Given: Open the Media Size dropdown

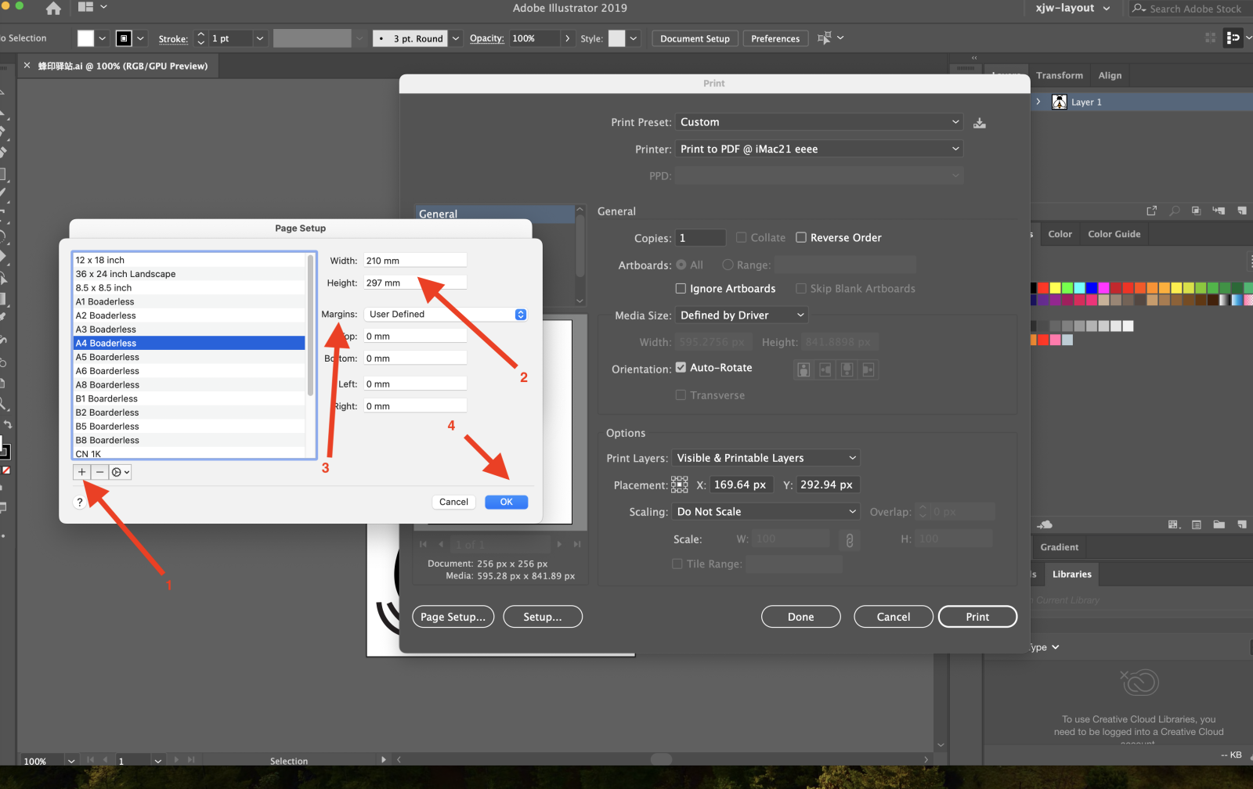Looking at the screenshot, I should coord(742,315).
